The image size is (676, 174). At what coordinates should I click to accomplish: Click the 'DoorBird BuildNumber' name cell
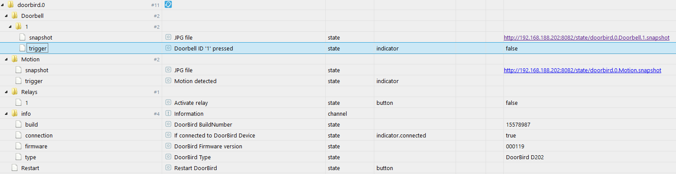[203, 124]
